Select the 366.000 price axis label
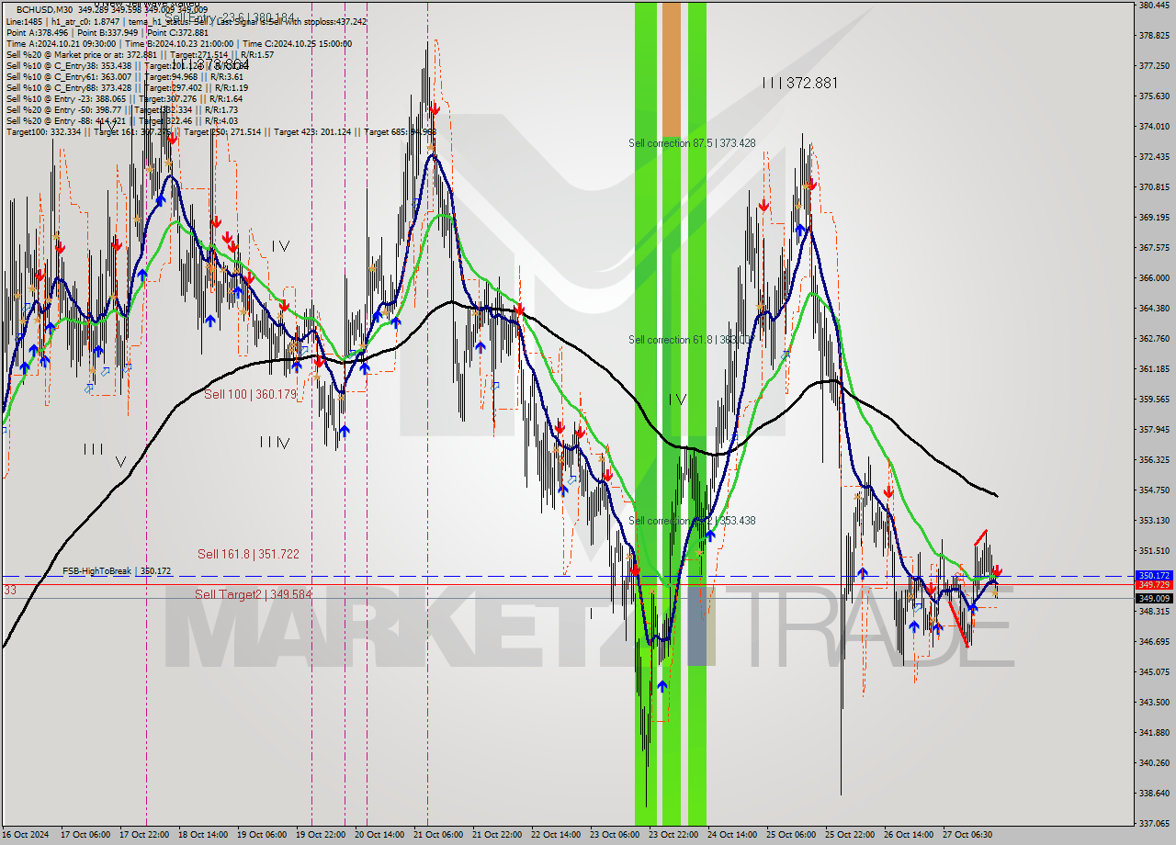Image resolution: width=1176 pixels, height=845 pixels. (x=1154, y=278)
